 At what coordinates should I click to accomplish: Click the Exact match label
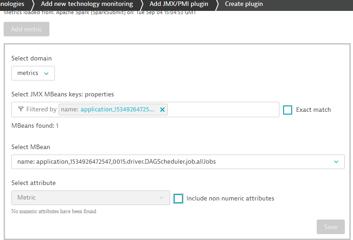(314, 110)
